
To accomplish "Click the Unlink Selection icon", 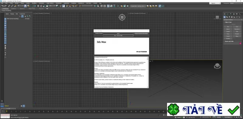I will [12, 6].
